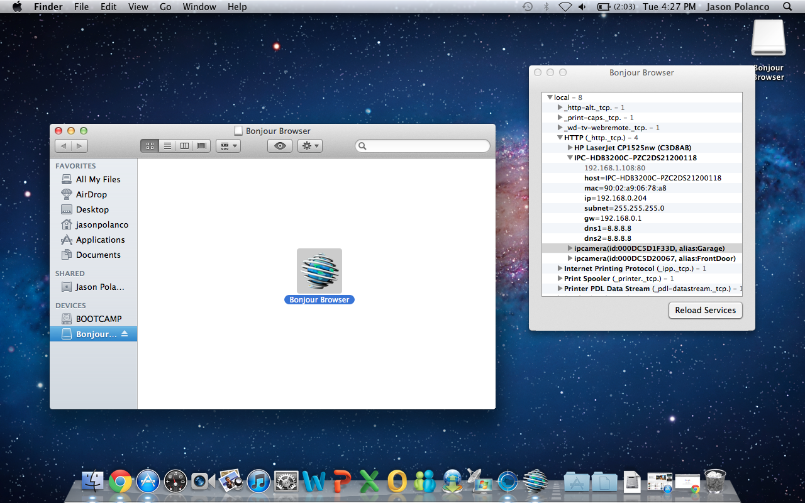Open Microsoft Messenger from the Dock

click(425, 482)
